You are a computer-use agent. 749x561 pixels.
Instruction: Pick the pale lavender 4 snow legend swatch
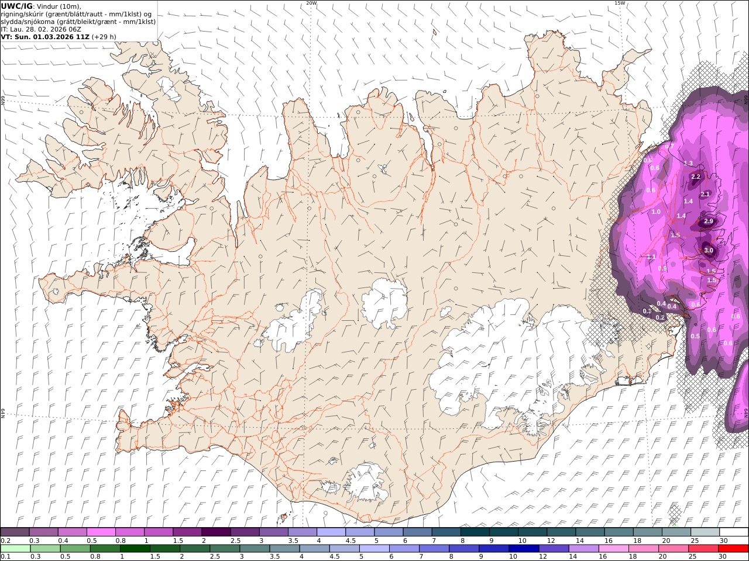pyautogui.click(x=330, y=532)
